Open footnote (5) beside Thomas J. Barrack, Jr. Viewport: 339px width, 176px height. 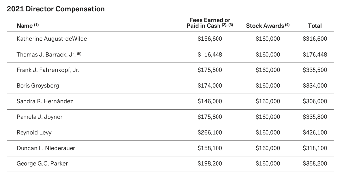(79, 54)
